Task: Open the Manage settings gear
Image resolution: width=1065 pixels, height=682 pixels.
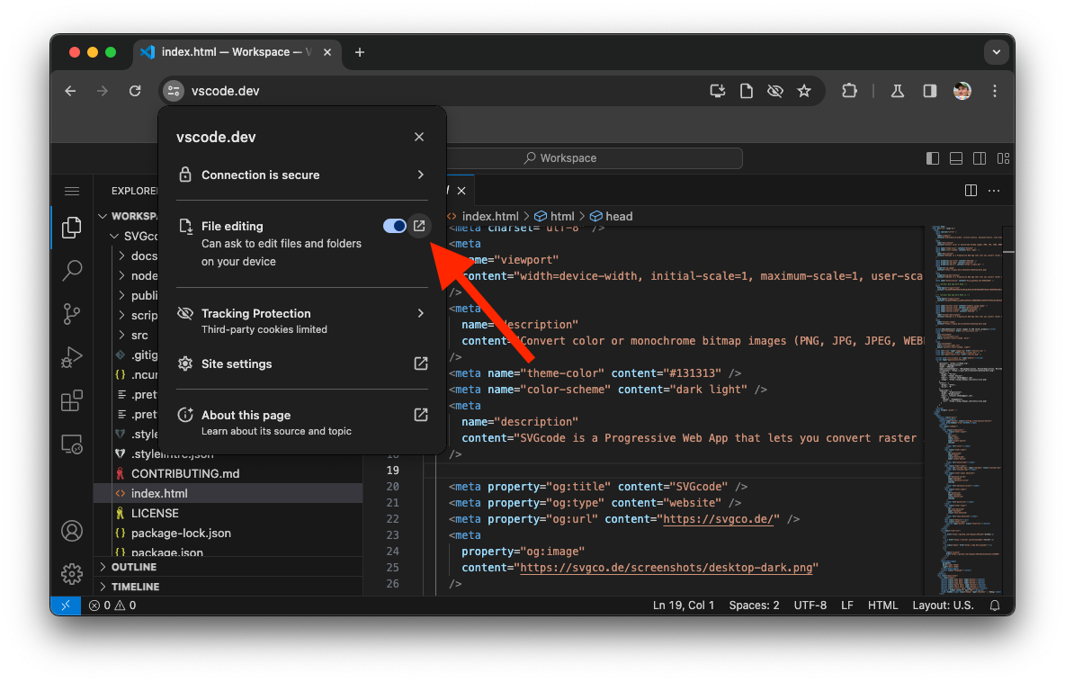Action: coord(71,573)
